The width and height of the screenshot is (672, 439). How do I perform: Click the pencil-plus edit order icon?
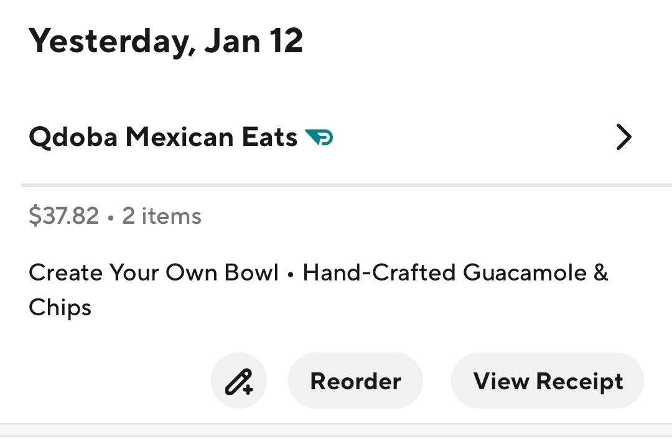coord(239,381)
